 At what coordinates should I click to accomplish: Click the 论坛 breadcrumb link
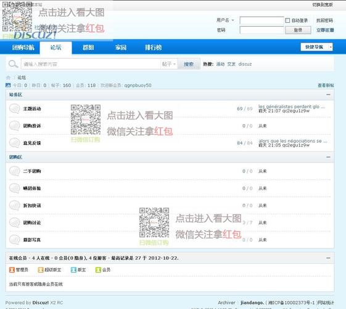pyautogui.click(x=22, y=77)
